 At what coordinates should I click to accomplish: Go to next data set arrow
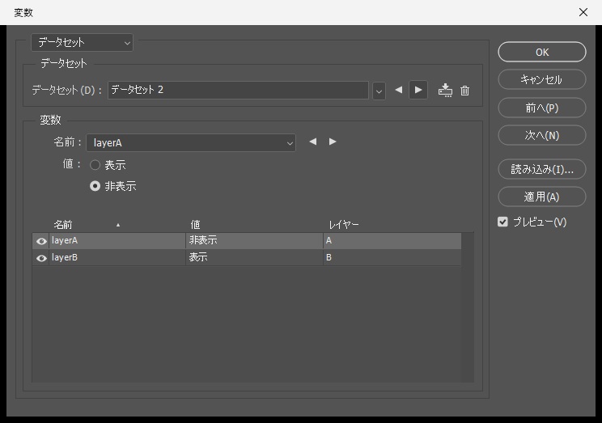[418, 90]
